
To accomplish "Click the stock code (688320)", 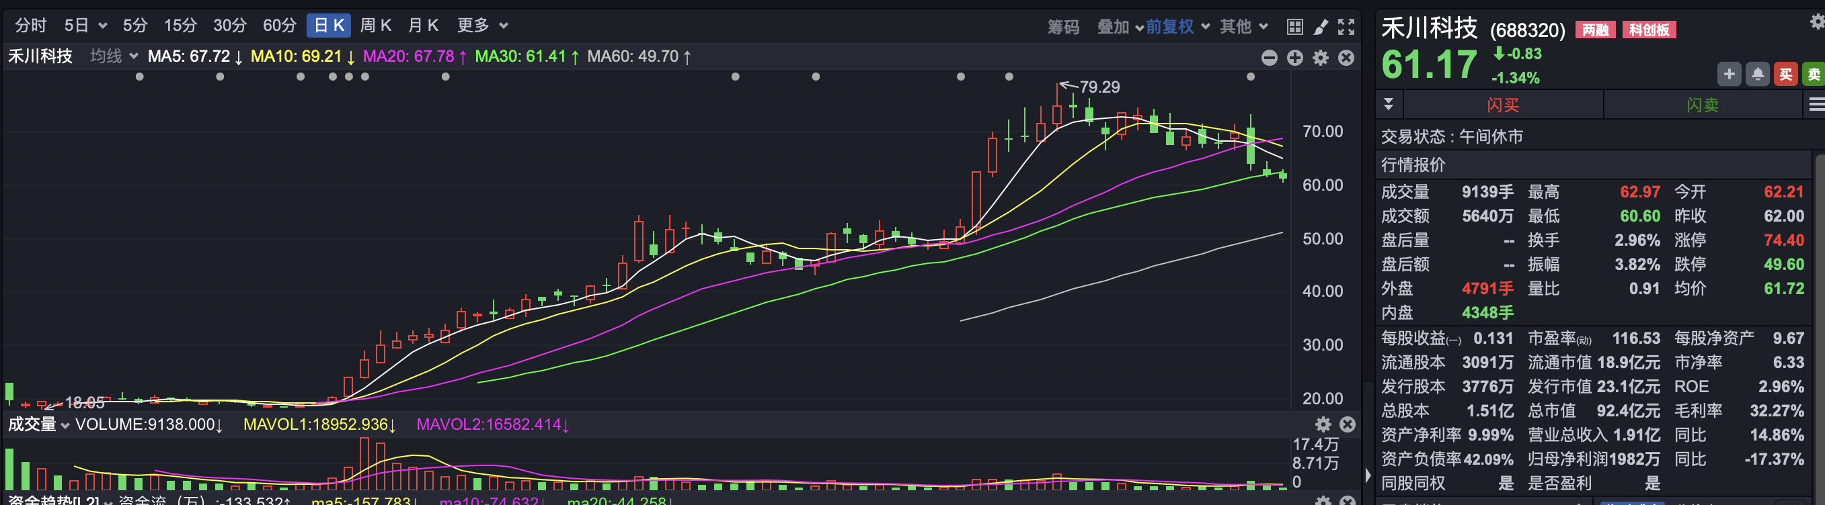I will (x=1528, y=30).
